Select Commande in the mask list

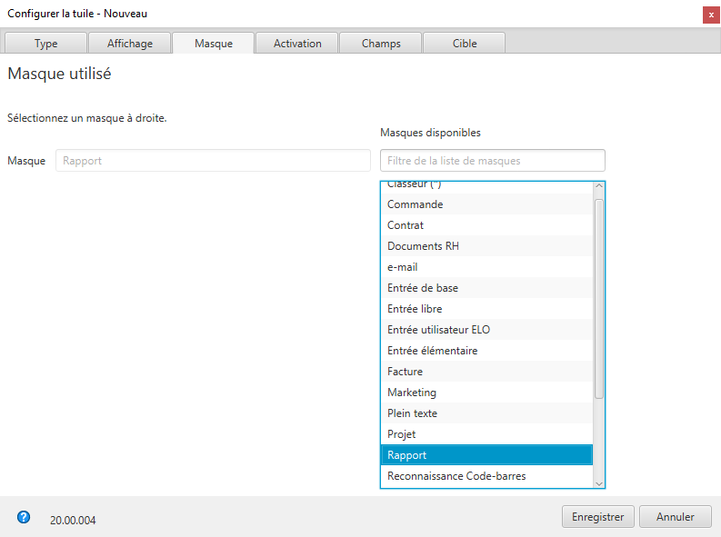coord(487,204)
